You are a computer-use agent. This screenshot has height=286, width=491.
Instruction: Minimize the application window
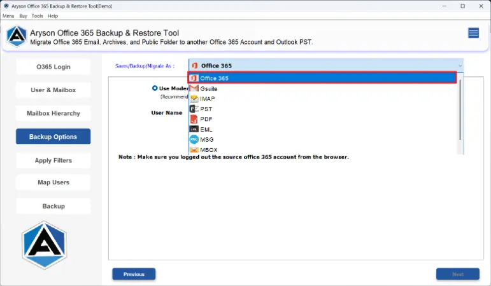tap(445, 6)
